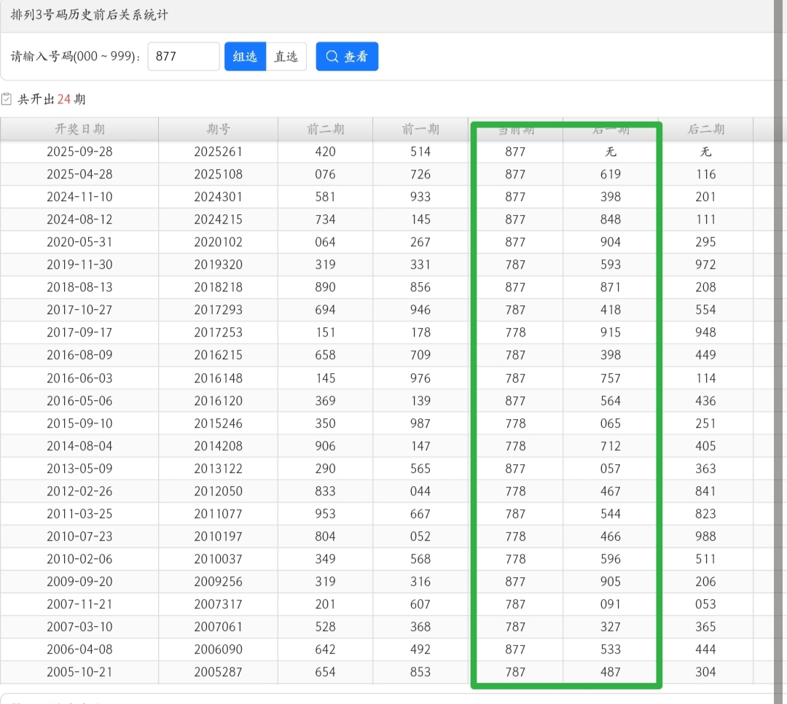Click the 前二期 column header

tap(325, 129)
